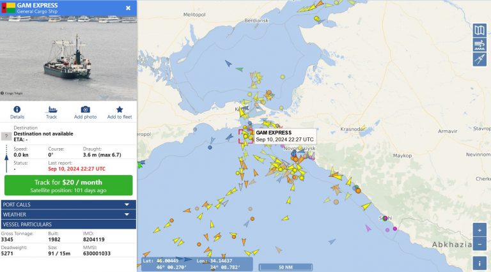Show vessel Track history
The height and width of the screenshot is (272, 491).
51,112
